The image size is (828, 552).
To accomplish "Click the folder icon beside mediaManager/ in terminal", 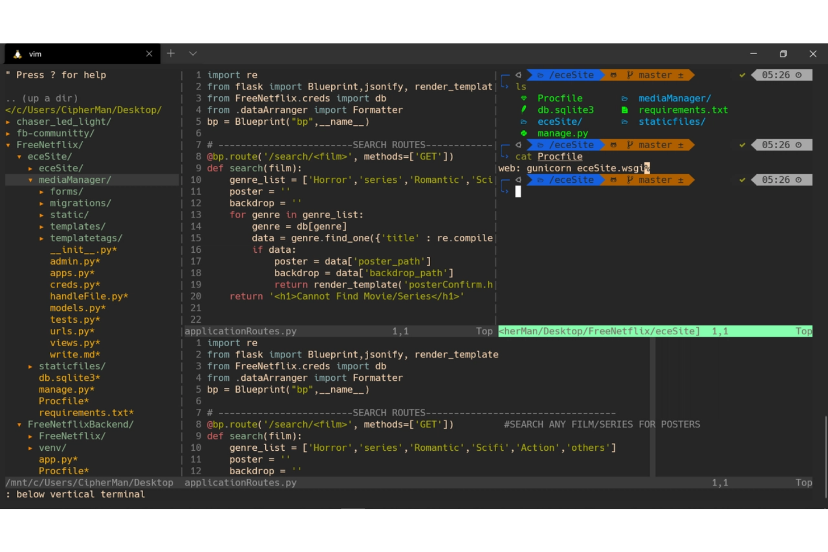I will point(624,98).
